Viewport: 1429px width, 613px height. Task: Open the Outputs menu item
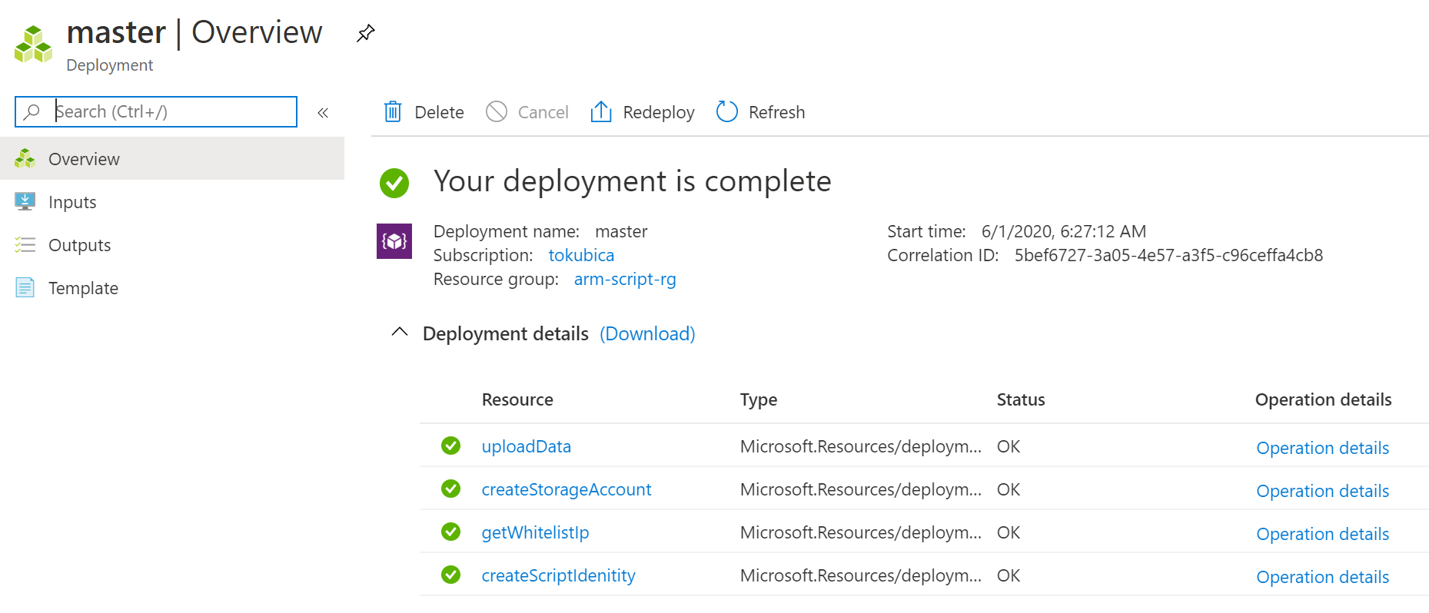[x=79, y=245]
